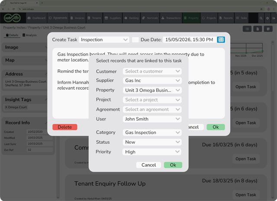The height and width of the screenshot is (201, 277).
Task: Close the Rent Roll browser tab
Action: click(37, 3)
